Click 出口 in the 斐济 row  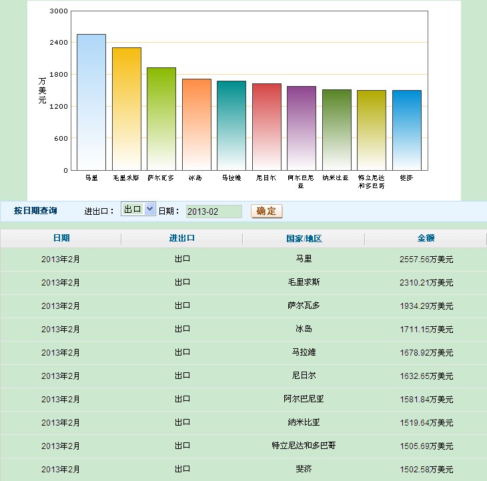point(182,468)
